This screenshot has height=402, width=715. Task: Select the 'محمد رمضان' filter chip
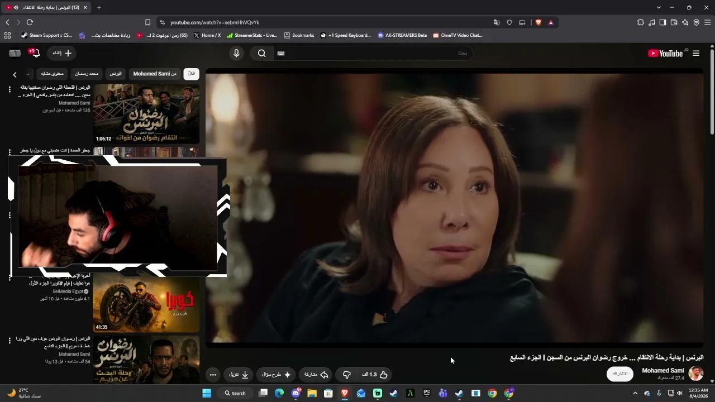point(87,74)
